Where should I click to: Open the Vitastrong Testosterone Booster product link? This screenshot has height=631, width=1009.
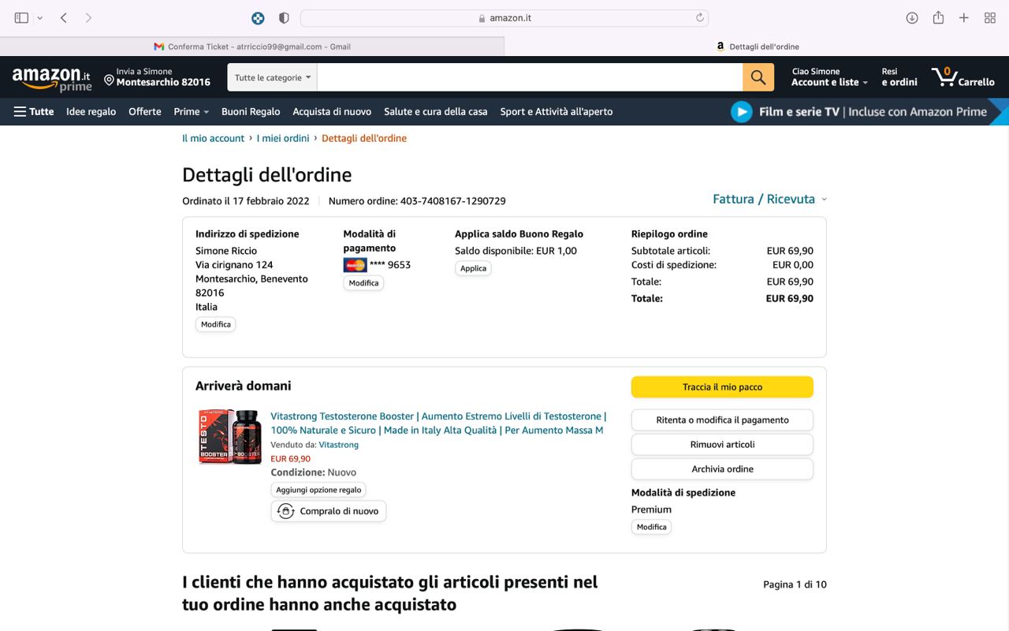pyautogui.click(x=438, y=423)
